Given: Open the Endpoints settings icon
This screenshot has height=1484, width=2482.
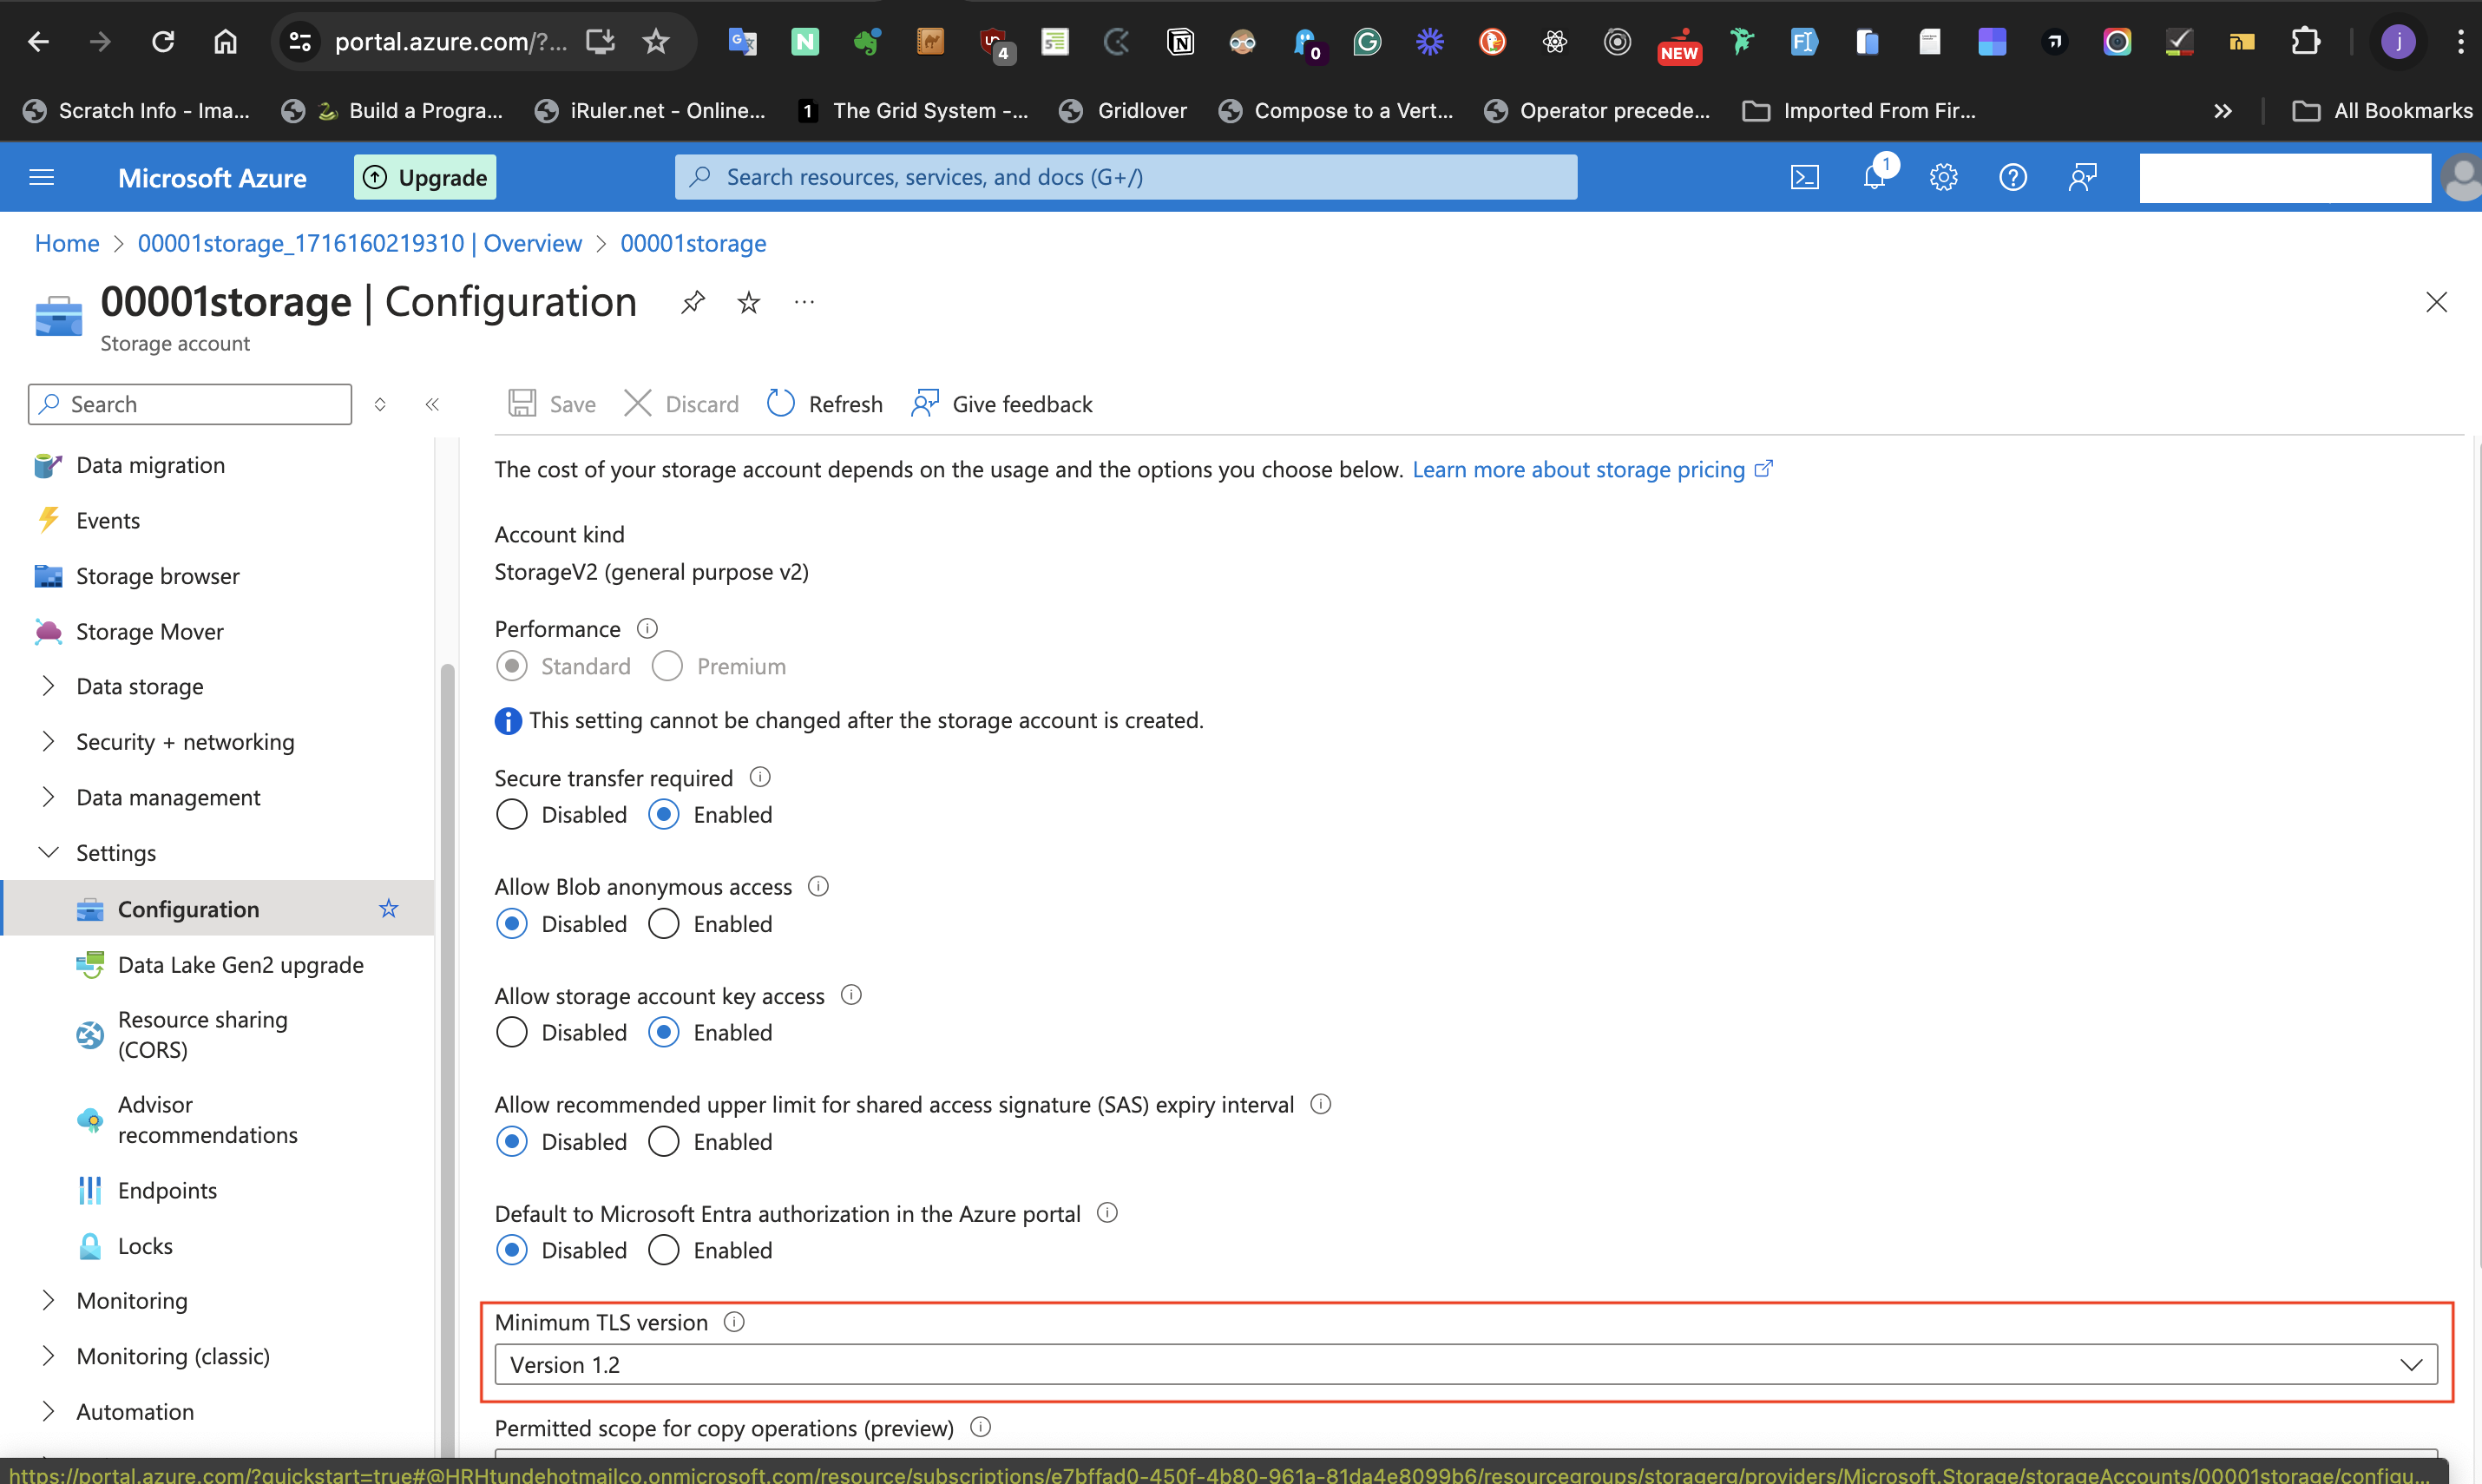Looking at the screenshot, I should 90,1190.
